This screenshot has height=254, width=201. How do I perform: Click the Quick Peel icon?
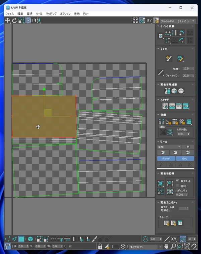pos(163,152)
